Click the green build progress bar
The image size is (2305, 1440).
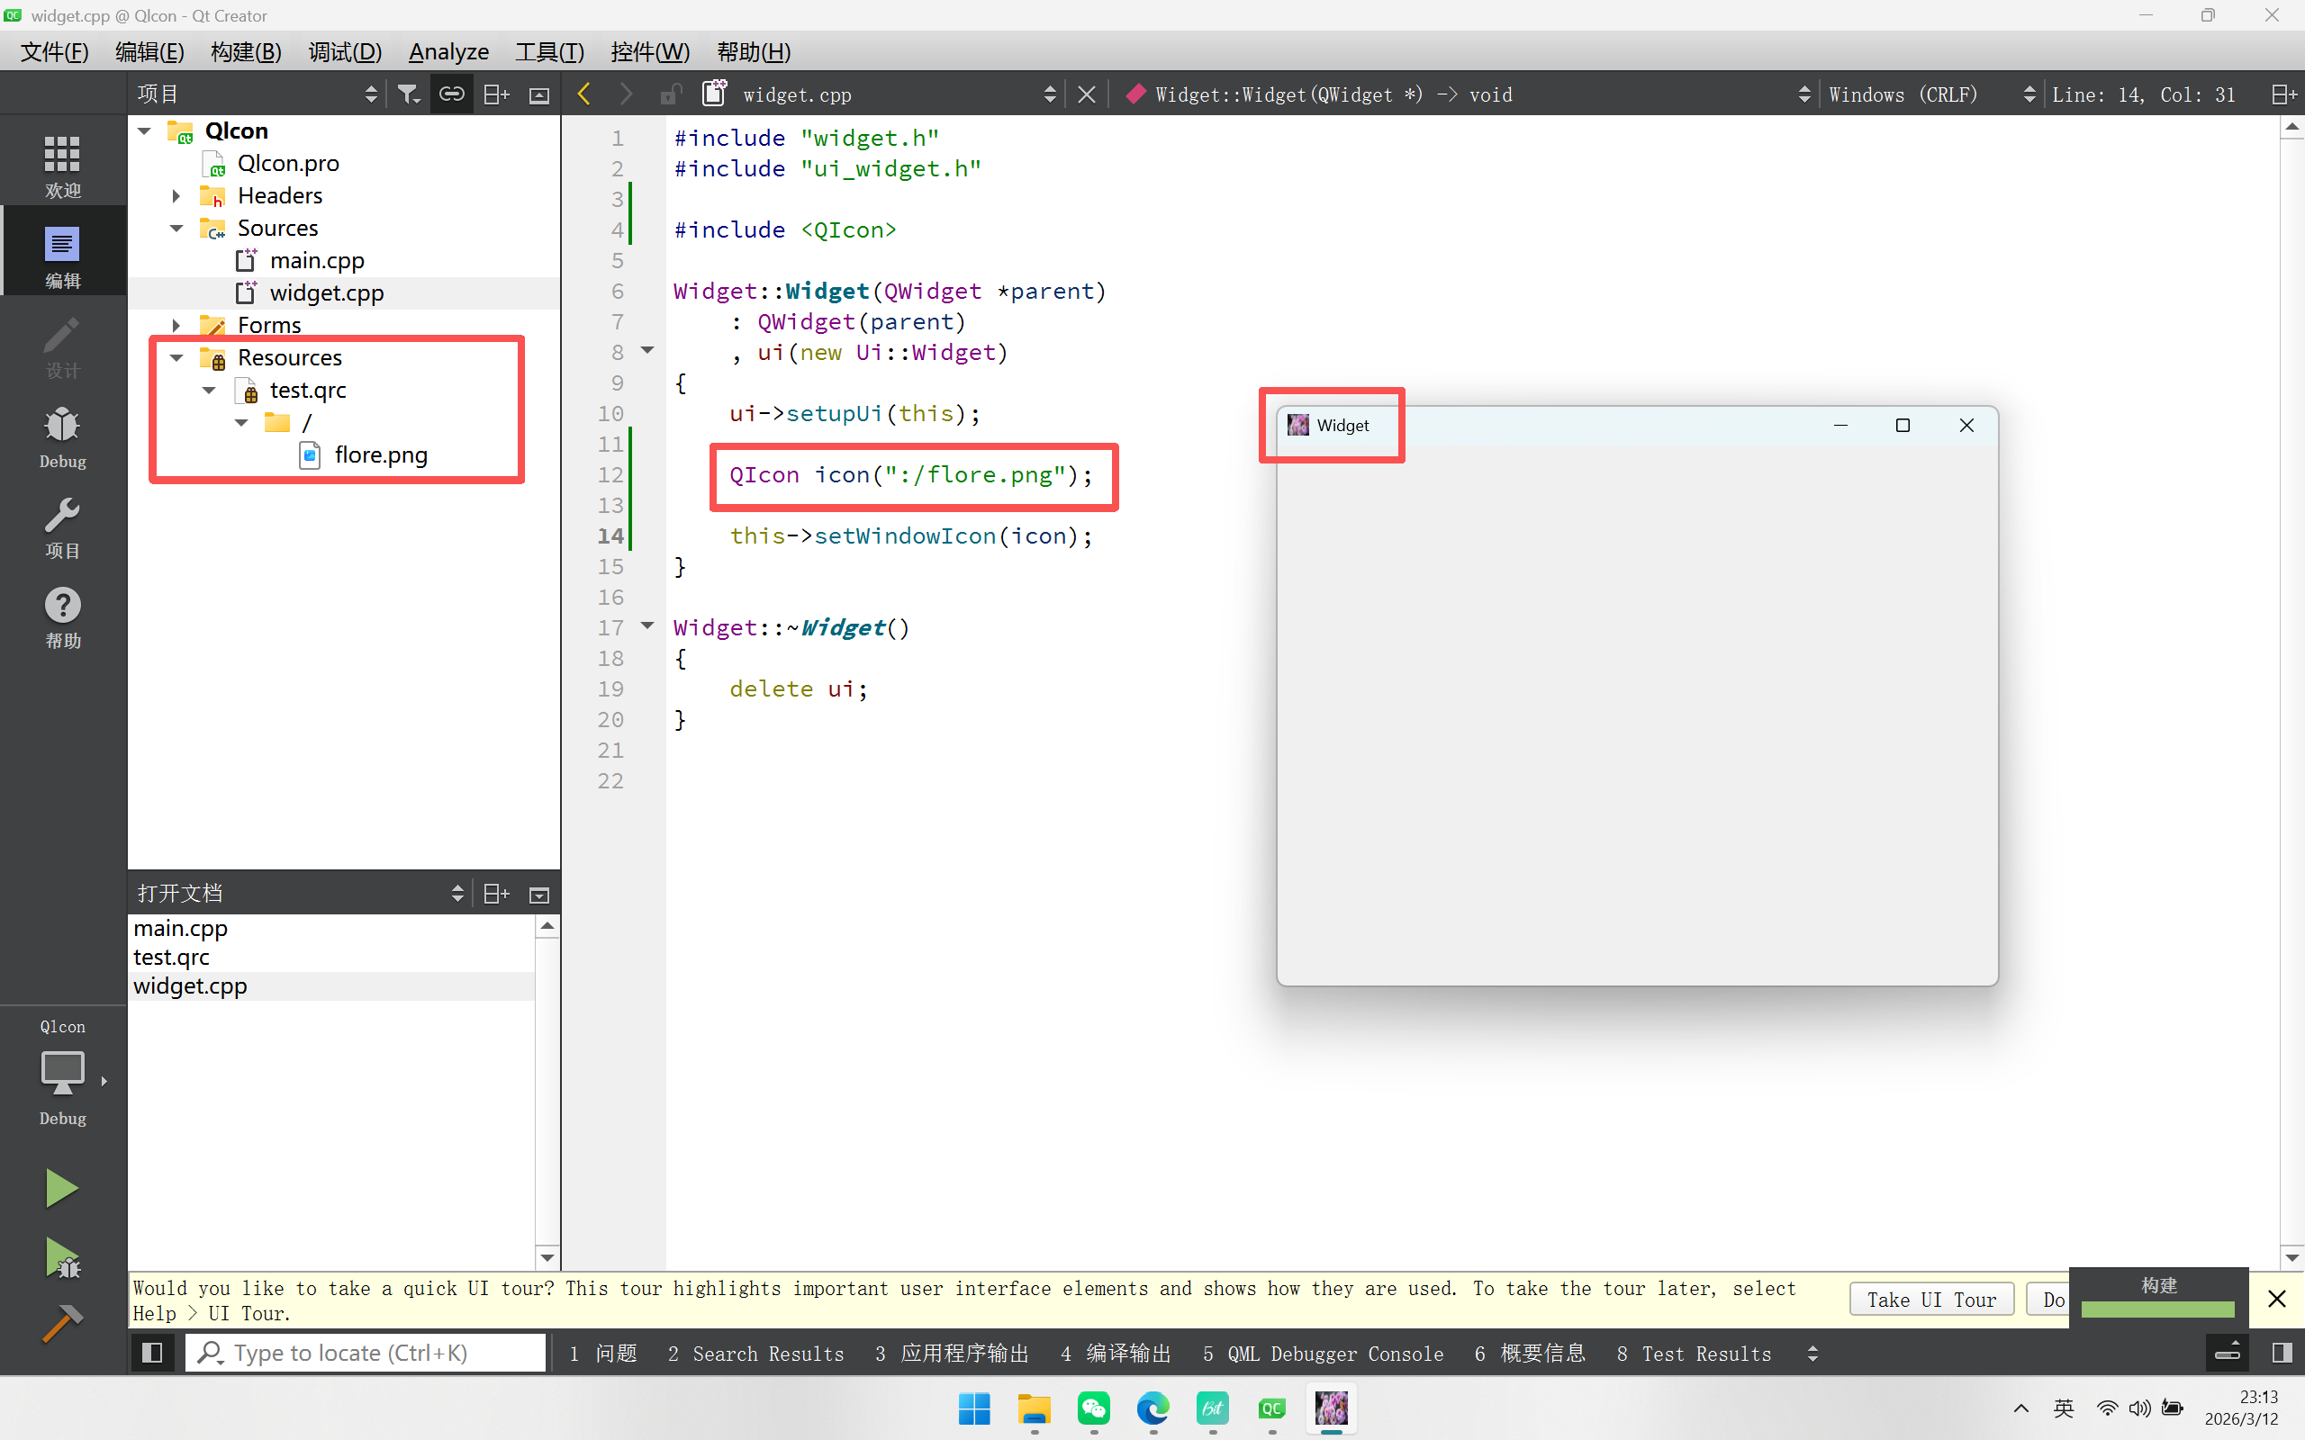click(x=2157, y=1309)
